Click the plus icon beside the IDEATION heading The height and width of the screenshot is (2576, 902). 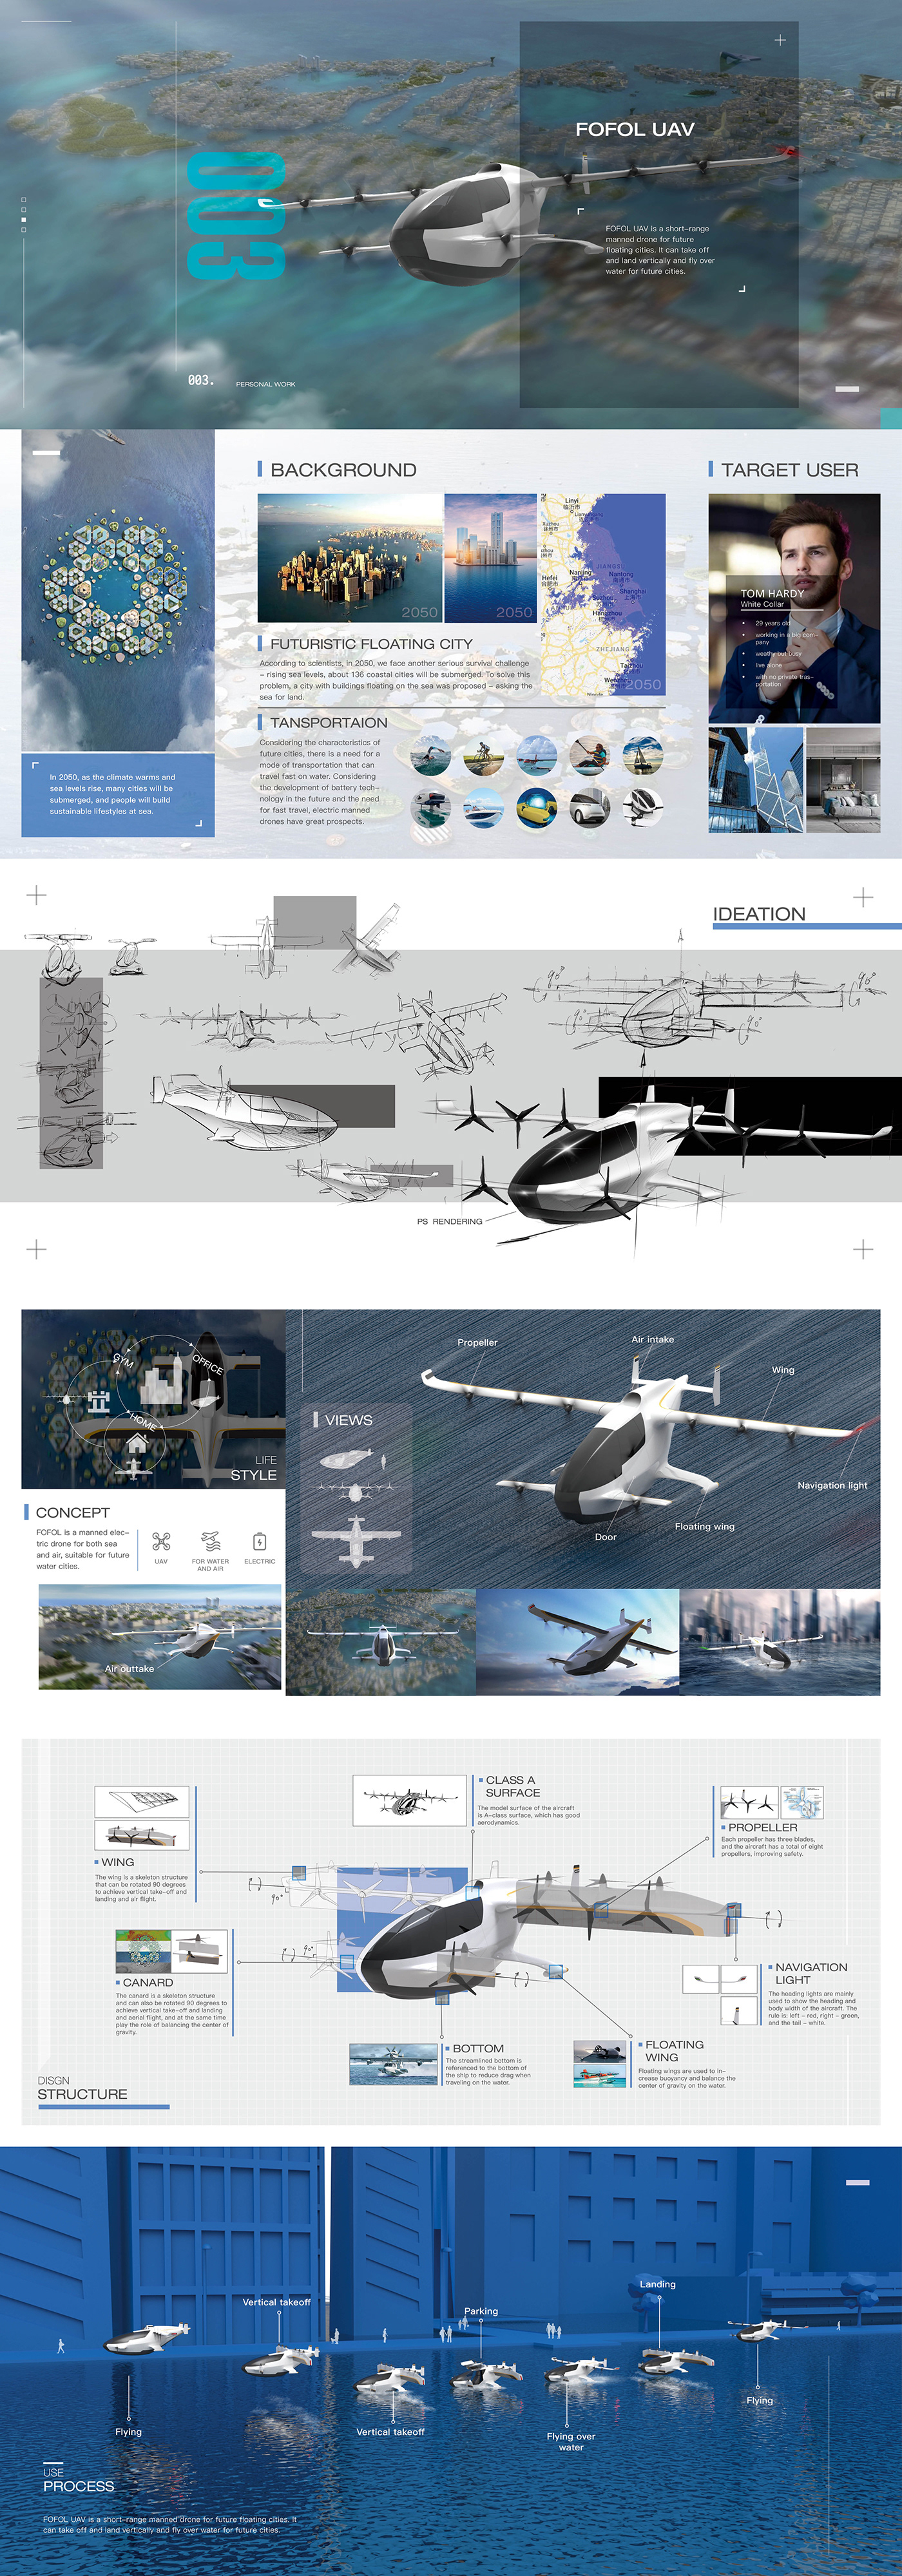[x=863, y=897]
